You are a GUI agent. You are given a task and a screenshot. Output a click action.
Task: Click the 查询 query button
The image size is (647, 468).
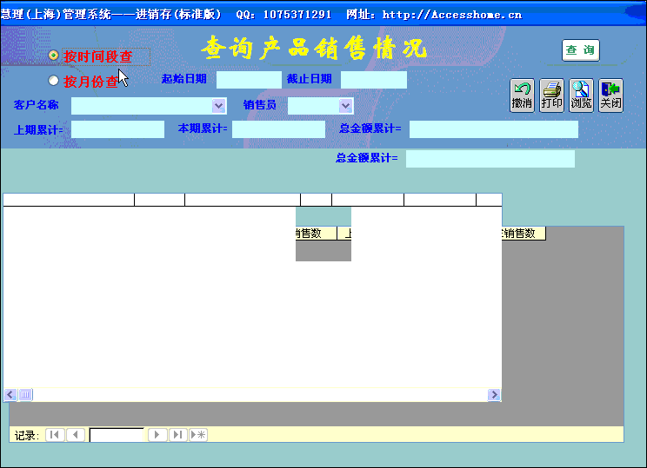tap(581, 50)
